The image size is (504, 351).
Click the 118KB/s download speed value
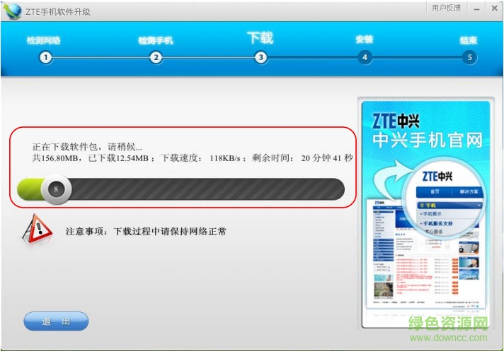click(x=225, y=158)
